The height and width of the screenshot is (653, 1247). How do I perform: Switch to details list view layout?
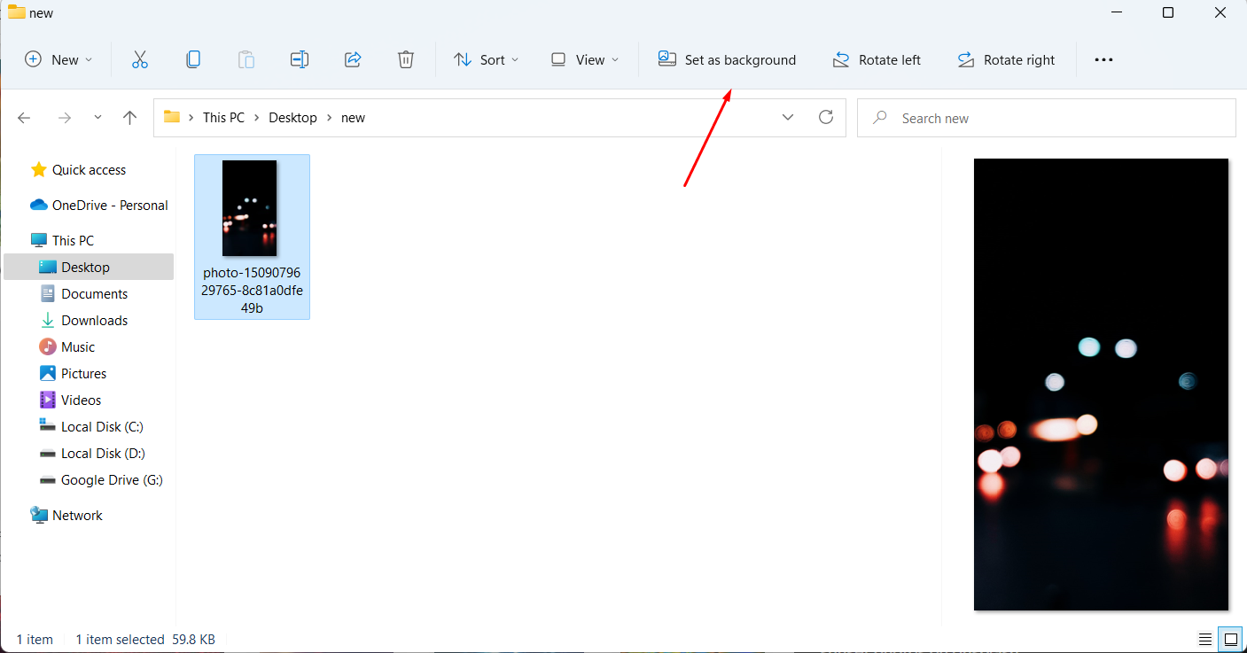[1205, 639]
